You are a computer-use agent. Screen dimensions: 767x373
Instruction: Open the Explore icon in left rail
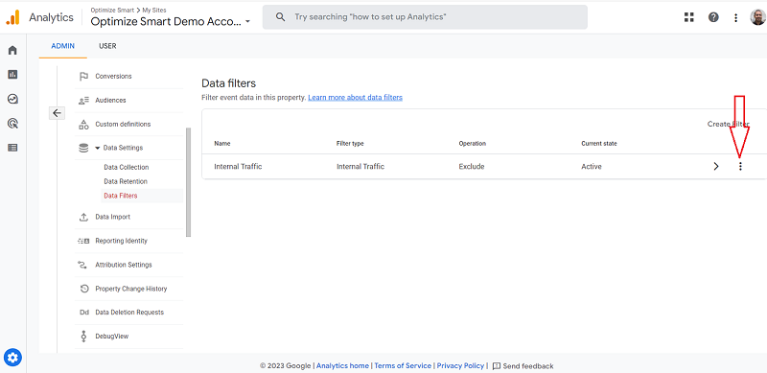click(x=12, y=99)
